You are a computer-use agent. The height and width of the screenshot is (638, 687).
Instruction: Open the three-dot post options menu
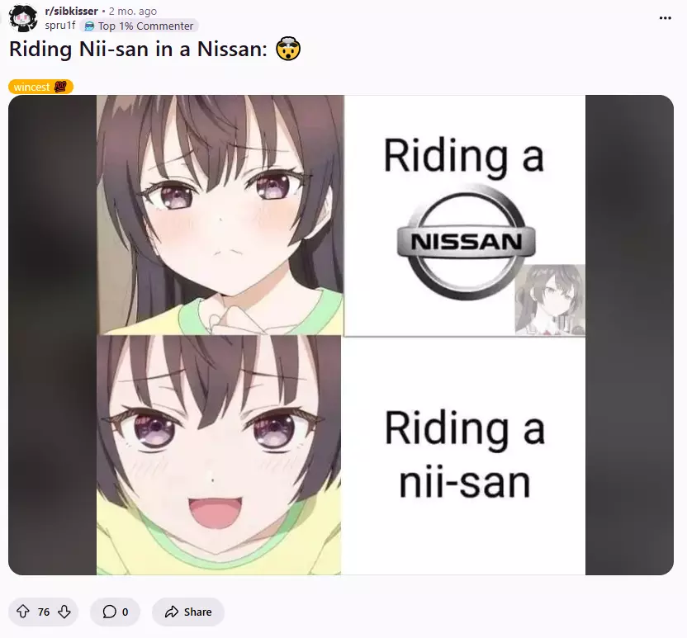(x=665, y=18)
